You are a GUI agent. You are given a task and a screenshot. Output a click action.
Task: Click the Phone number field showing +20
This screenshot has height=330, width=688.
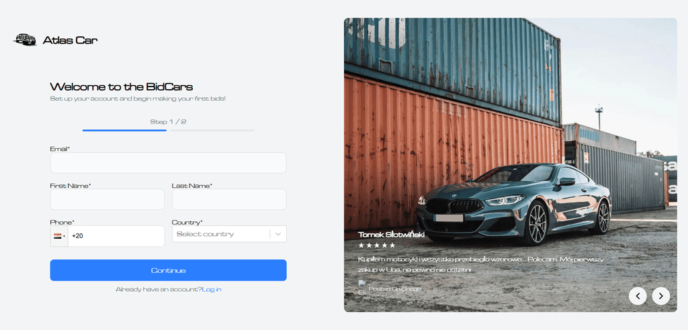click(116, 236)
